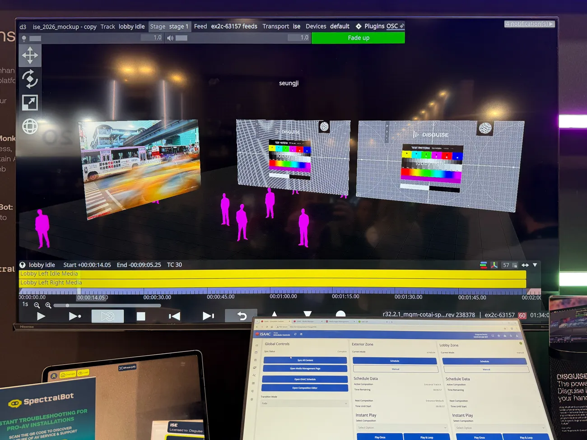Click the green Fade up button
587x440 pixels.
(358, 38)
